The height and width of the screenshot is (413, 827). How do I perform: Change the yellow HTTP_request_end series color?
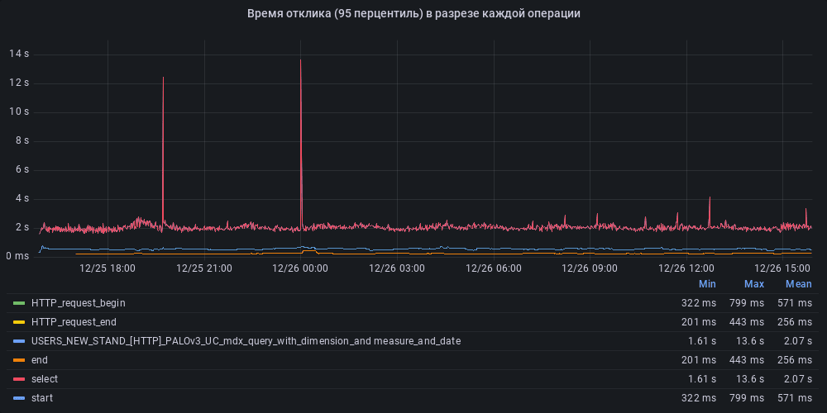coord(19,322)
